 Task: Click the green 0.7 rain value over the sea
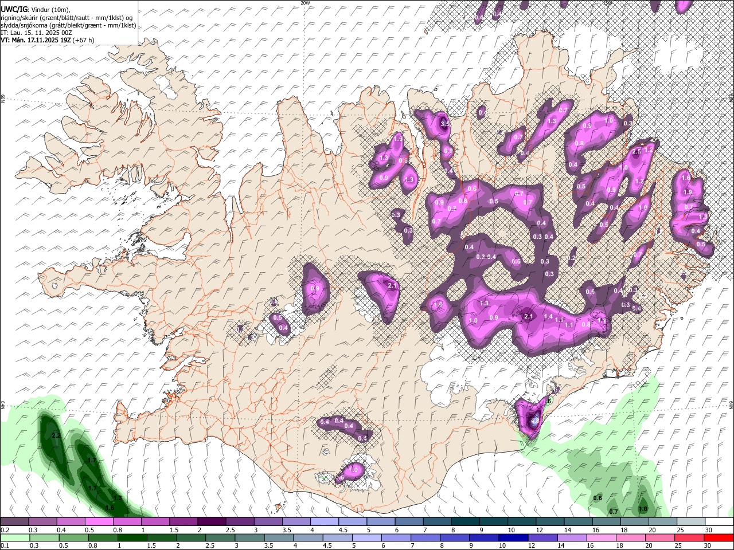pos(613,512)
